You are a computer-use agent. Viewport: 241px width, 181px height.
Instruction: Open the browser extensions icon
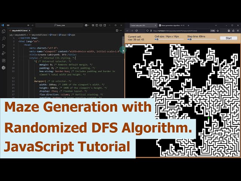[x=233, y=31]
